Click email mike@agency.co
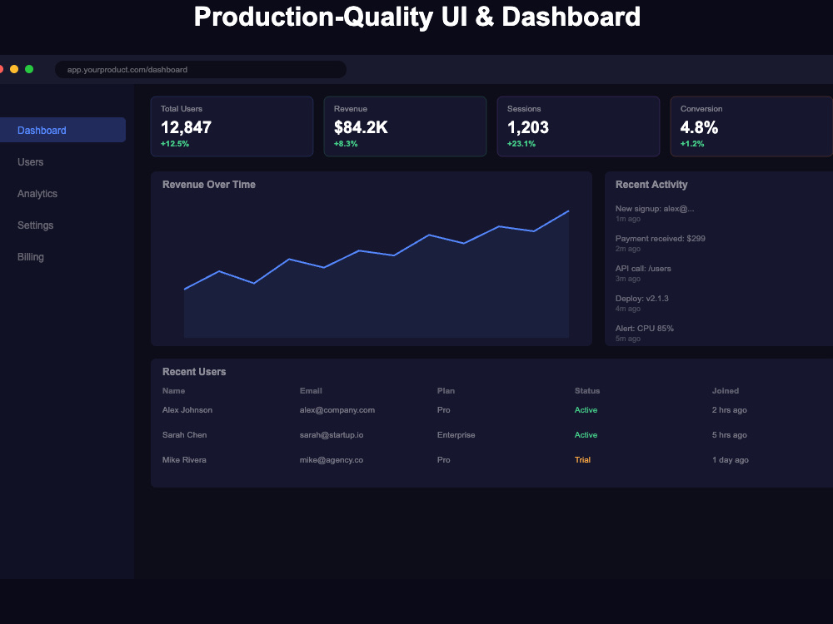The height and width of the screenshot is (624, 833). [331, 460]
